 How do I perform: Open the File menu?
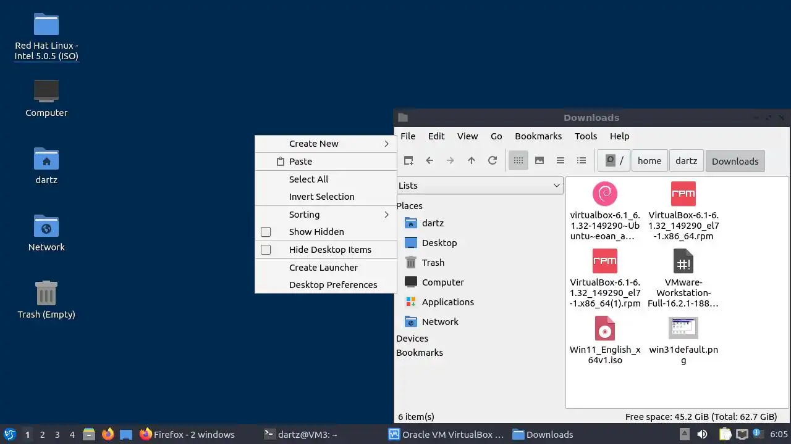click(408, 136)
